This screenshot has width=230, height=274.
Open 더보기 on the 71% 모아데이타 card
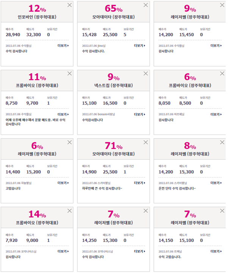pyautogui.click(x=139, y=183)
